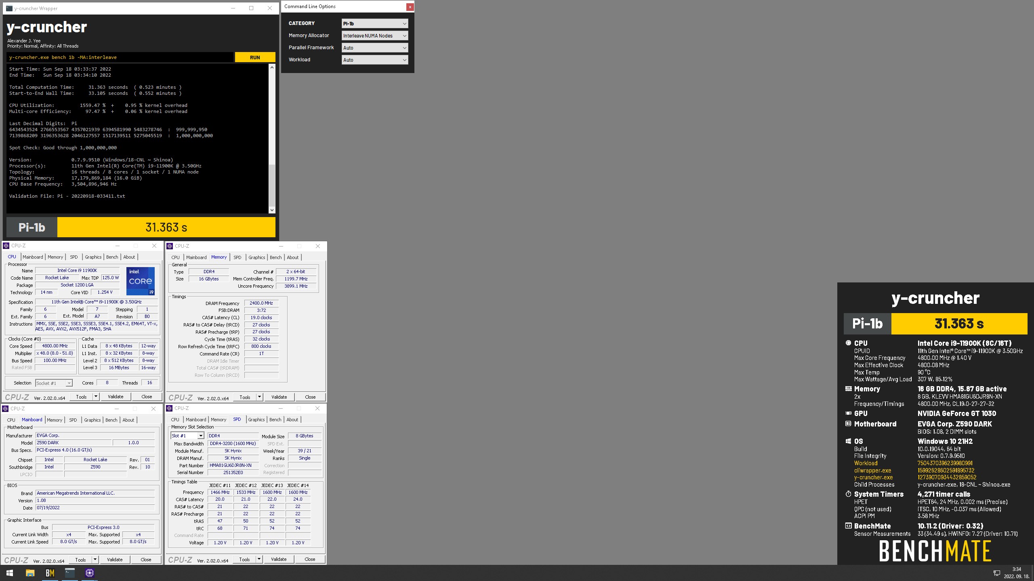Open the CATEGORY dropdown showing Pi-1b
Screen dimensions: 1034x581
pos(374,23)
